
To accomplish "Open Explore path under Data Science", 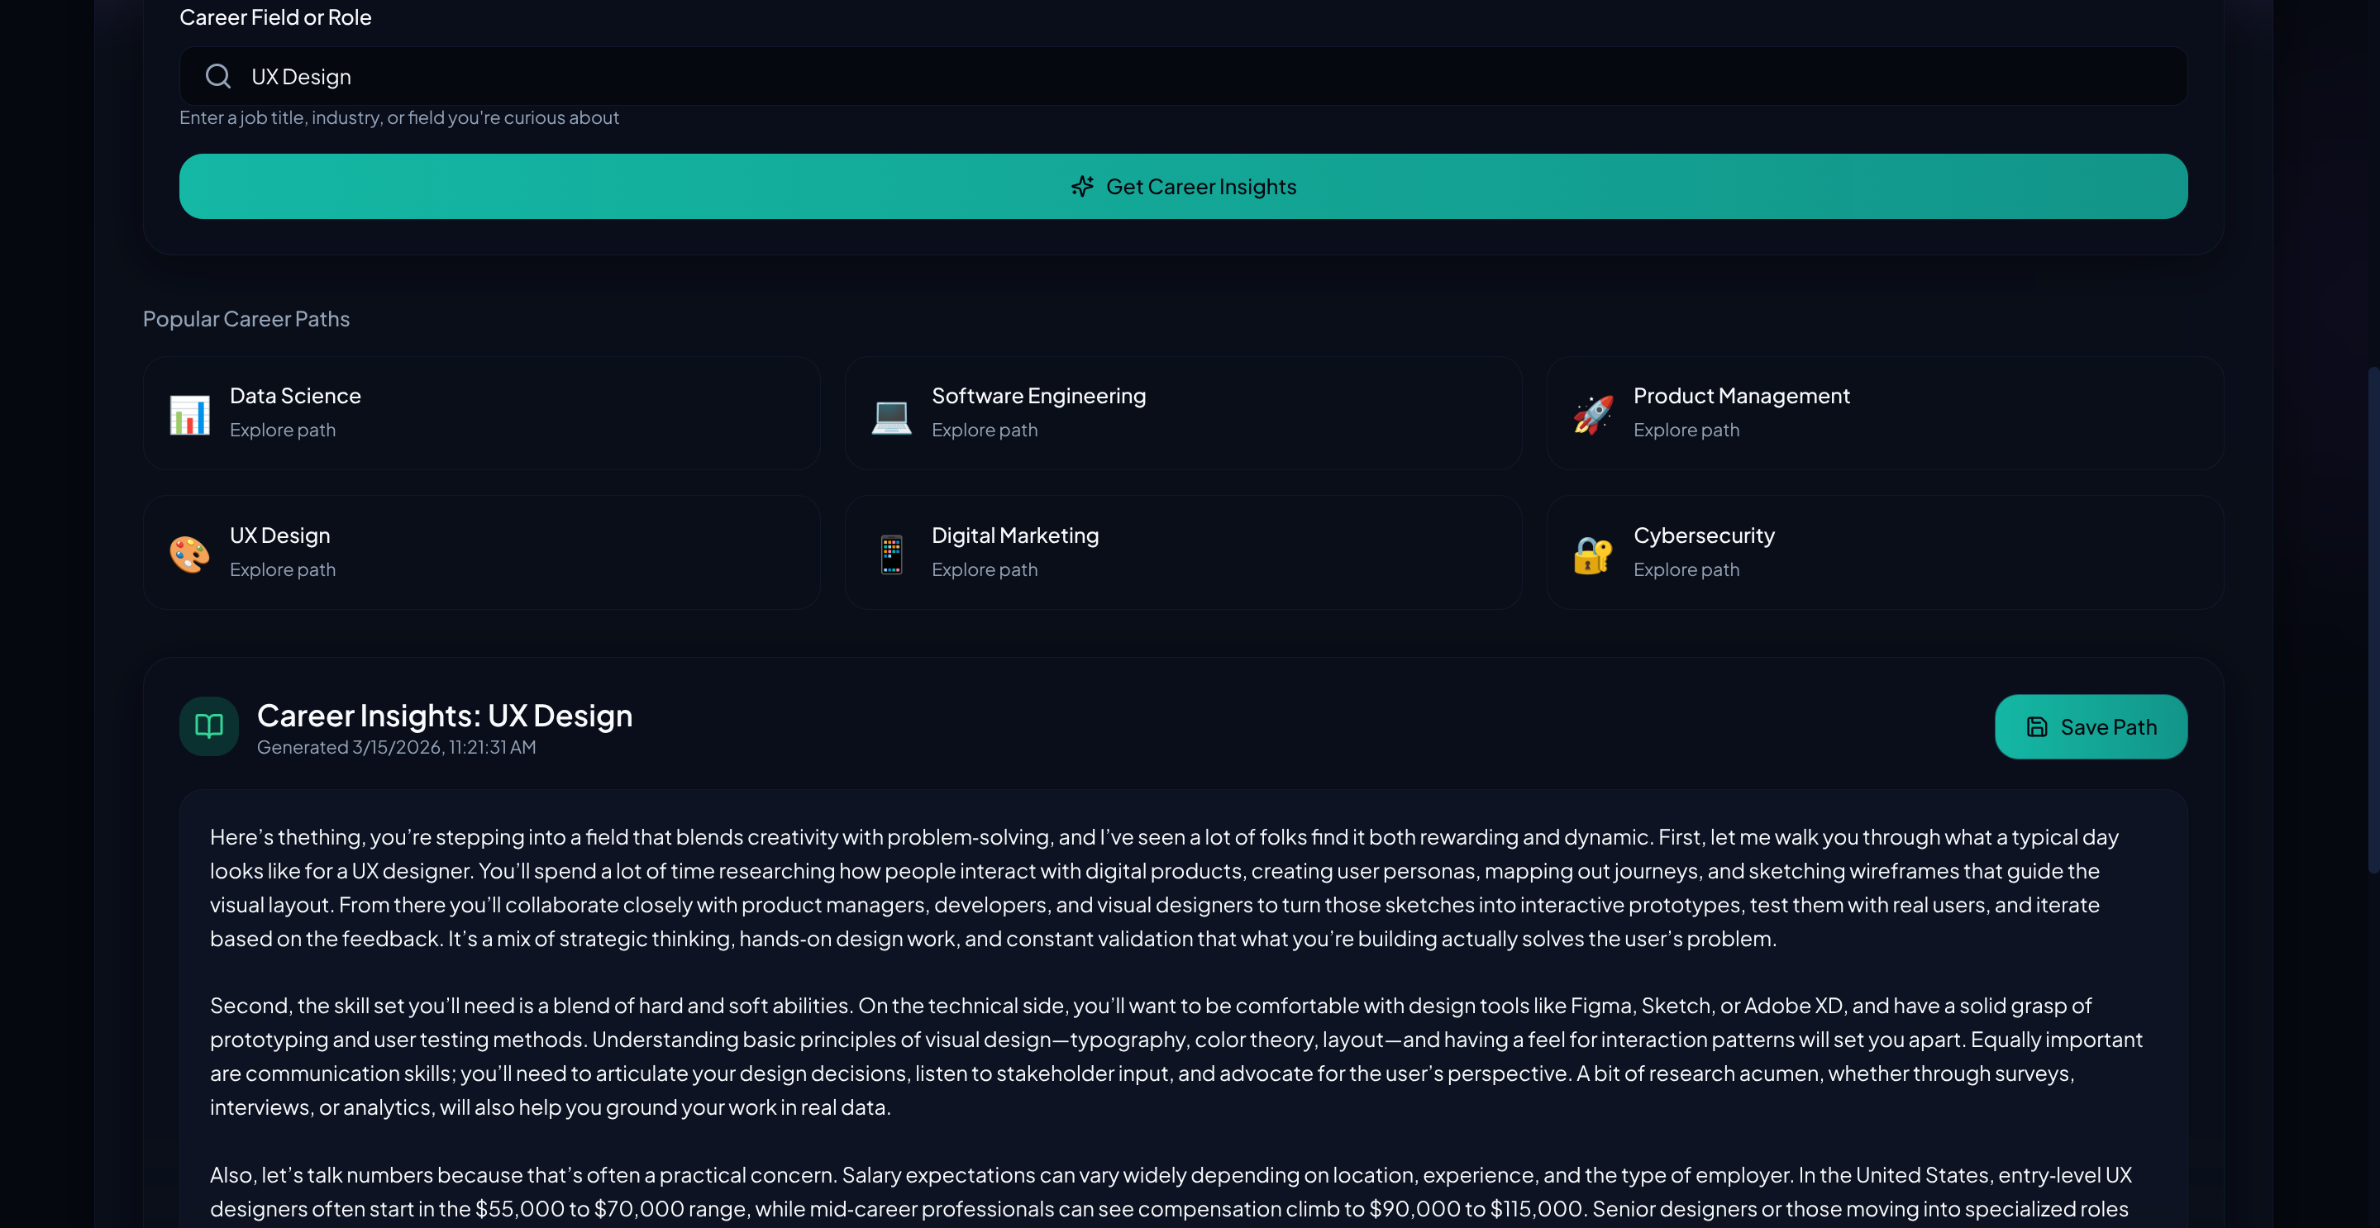I will tap(283, 431).
